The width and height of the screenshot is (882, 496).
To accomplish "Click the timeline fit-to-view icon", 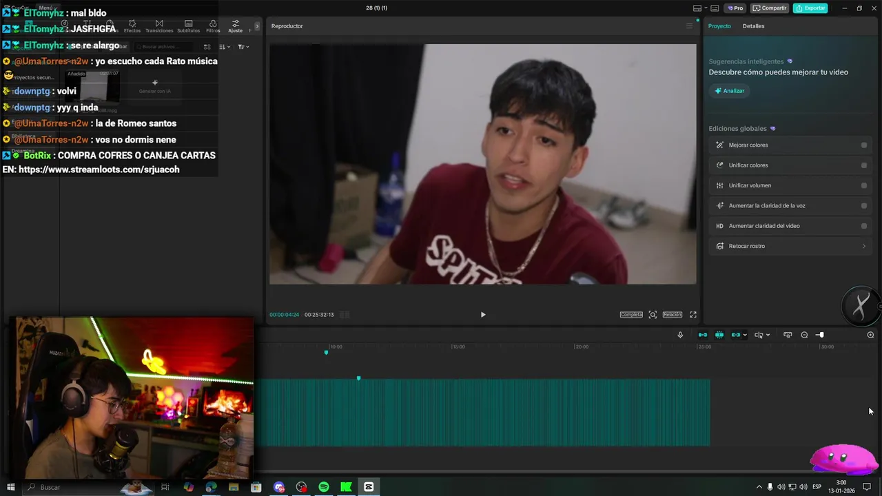I will [788, 335].
